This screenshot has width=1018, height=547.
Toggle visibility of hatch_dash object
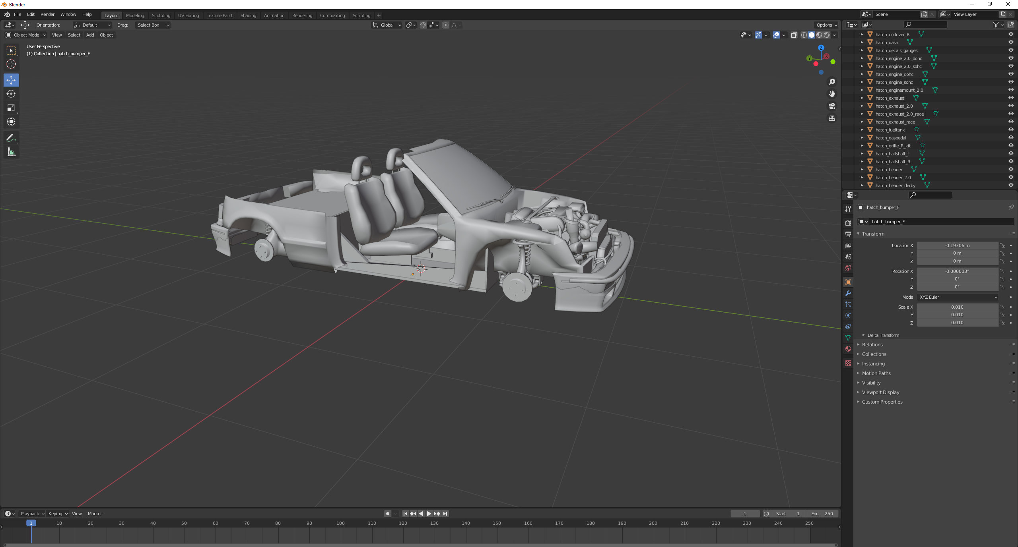pyautogui.click(x=1010, y=42)
